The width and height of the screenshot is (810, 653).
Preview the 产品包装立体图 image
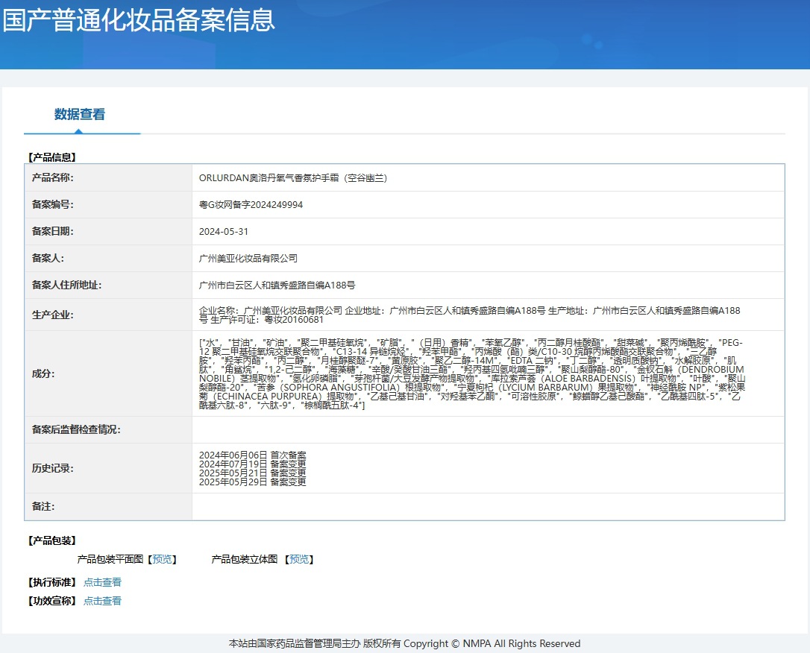(x=299, y=559)
